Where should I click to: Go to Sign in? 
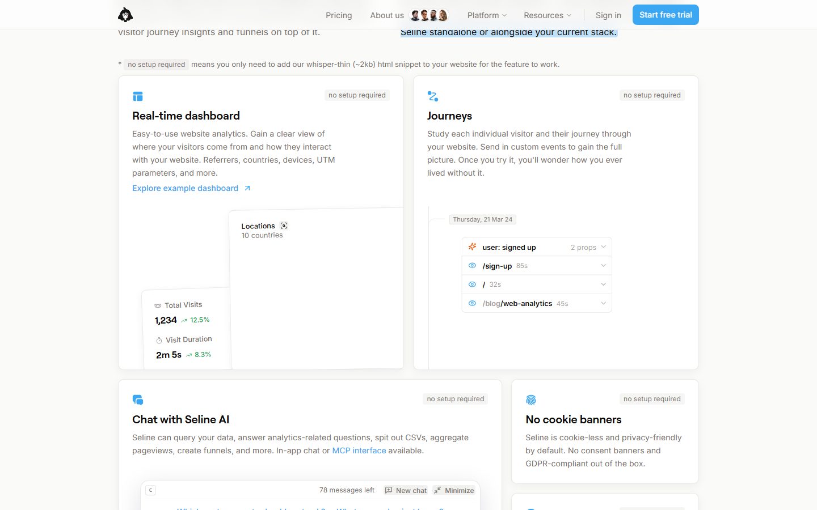(608, 15)
